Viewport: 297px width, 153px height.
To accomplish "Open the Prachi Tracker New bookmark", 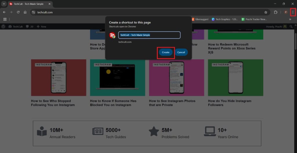I will point(254,19).
